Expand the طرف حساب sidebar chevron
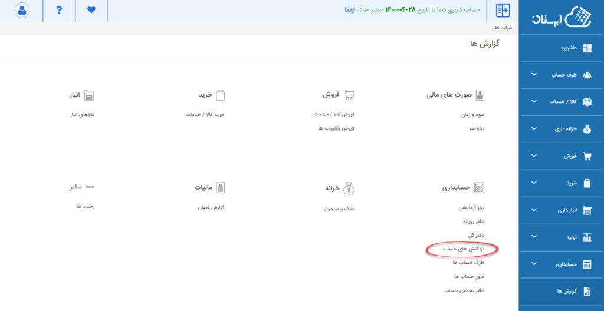 (534, 74)
